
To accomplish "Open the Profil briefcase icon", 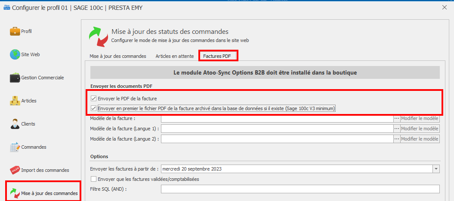I will tap(15, 31).
